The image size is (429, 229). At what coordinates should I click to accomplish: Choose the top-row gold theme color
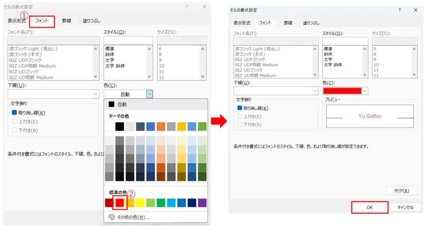[x=181, y=127]
